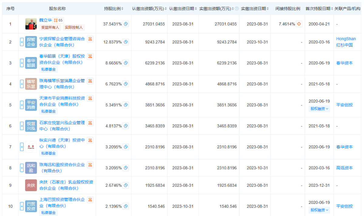Click the 私募基金 tag under 秋实兴德
364x216 pixels.
pyautogui.click(x=49, y=153)
